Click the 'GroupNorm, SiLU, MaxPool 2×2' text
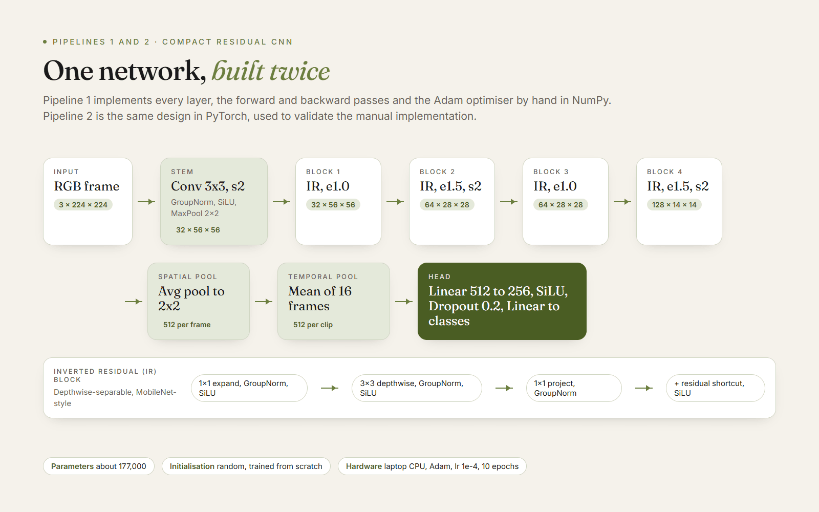Image resolution: width=819 pixels, height=512 pixels. [204, 208]
